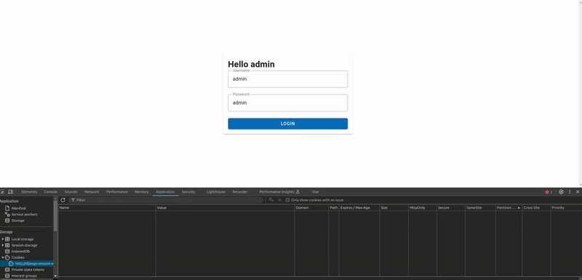The height and width of the screenshot is (280, 582).
Task: Toggle the device toolbar icon
Action: pyautogui.click(x=10, y=192)
